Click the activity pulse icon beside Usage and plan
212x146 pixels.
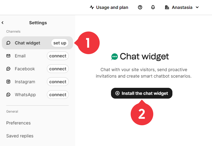tap(92, 7)
